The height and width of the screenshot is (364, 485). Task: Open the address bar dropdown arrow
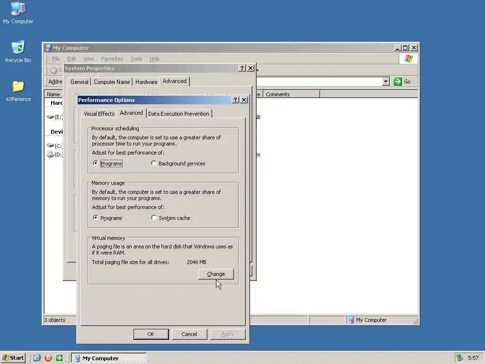pos(386,82)
